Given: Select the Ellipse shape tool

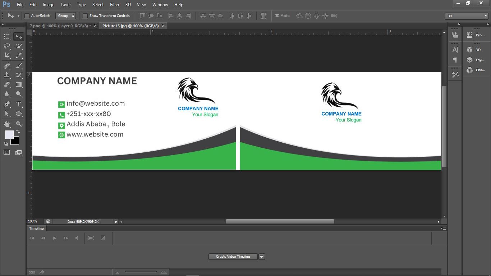Looking at the screenshot, I should 19,114.
